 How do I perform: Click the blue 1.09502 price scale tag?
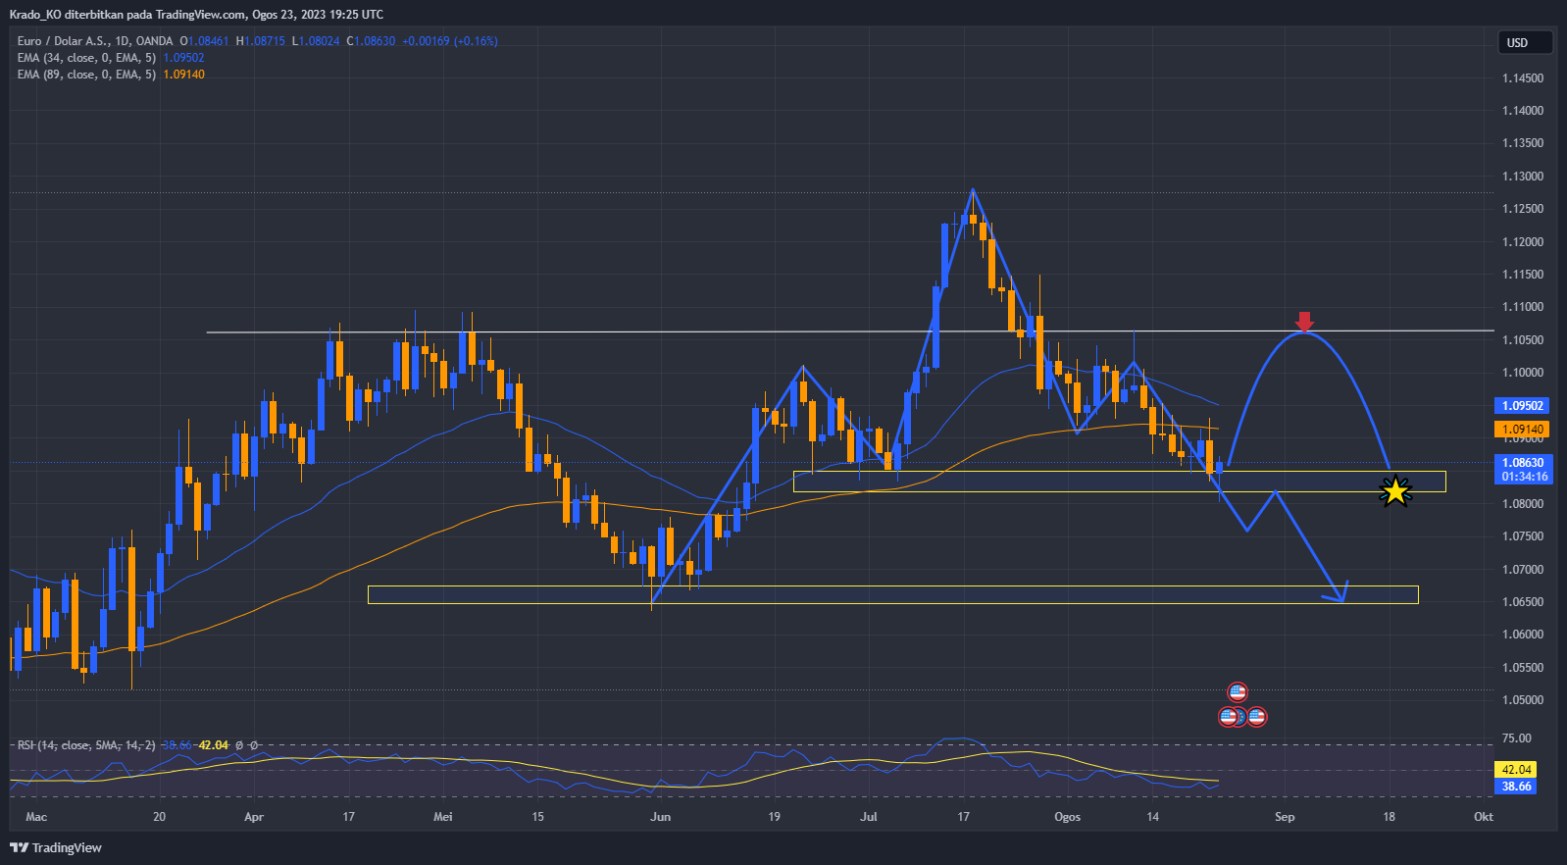tap(1522, 406)
